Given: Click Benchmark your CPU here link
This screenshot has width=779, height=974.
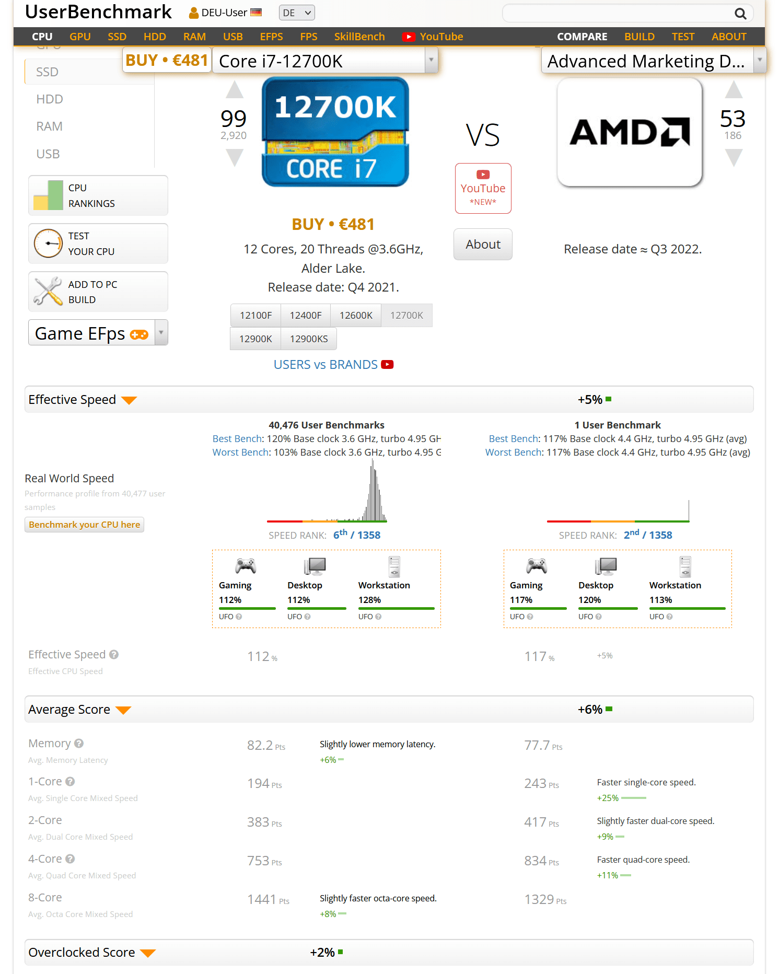Looking at the screenshot, I should tap(84, 525).
